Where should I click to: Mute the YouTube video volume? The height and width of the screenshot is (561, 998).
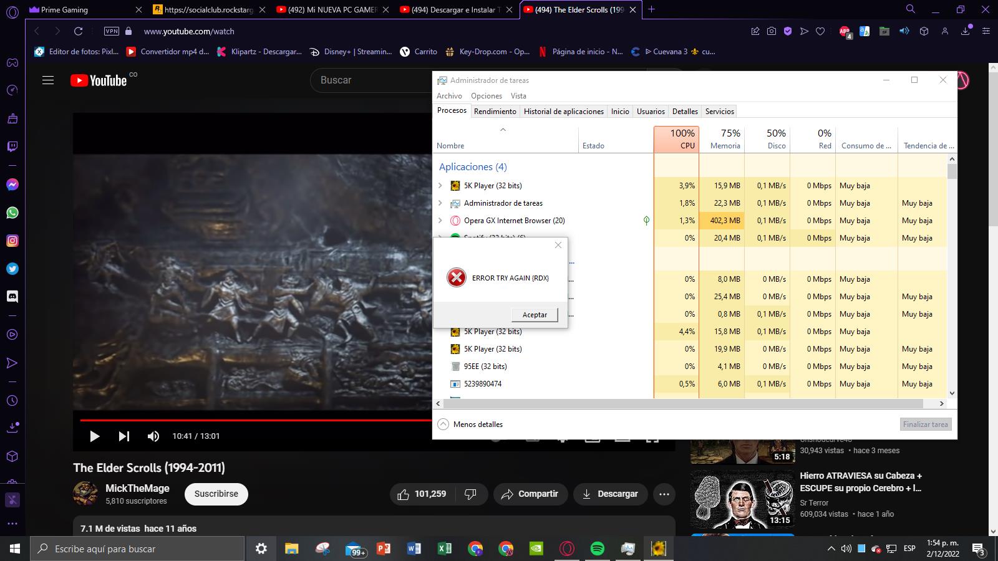click(153, 436)
